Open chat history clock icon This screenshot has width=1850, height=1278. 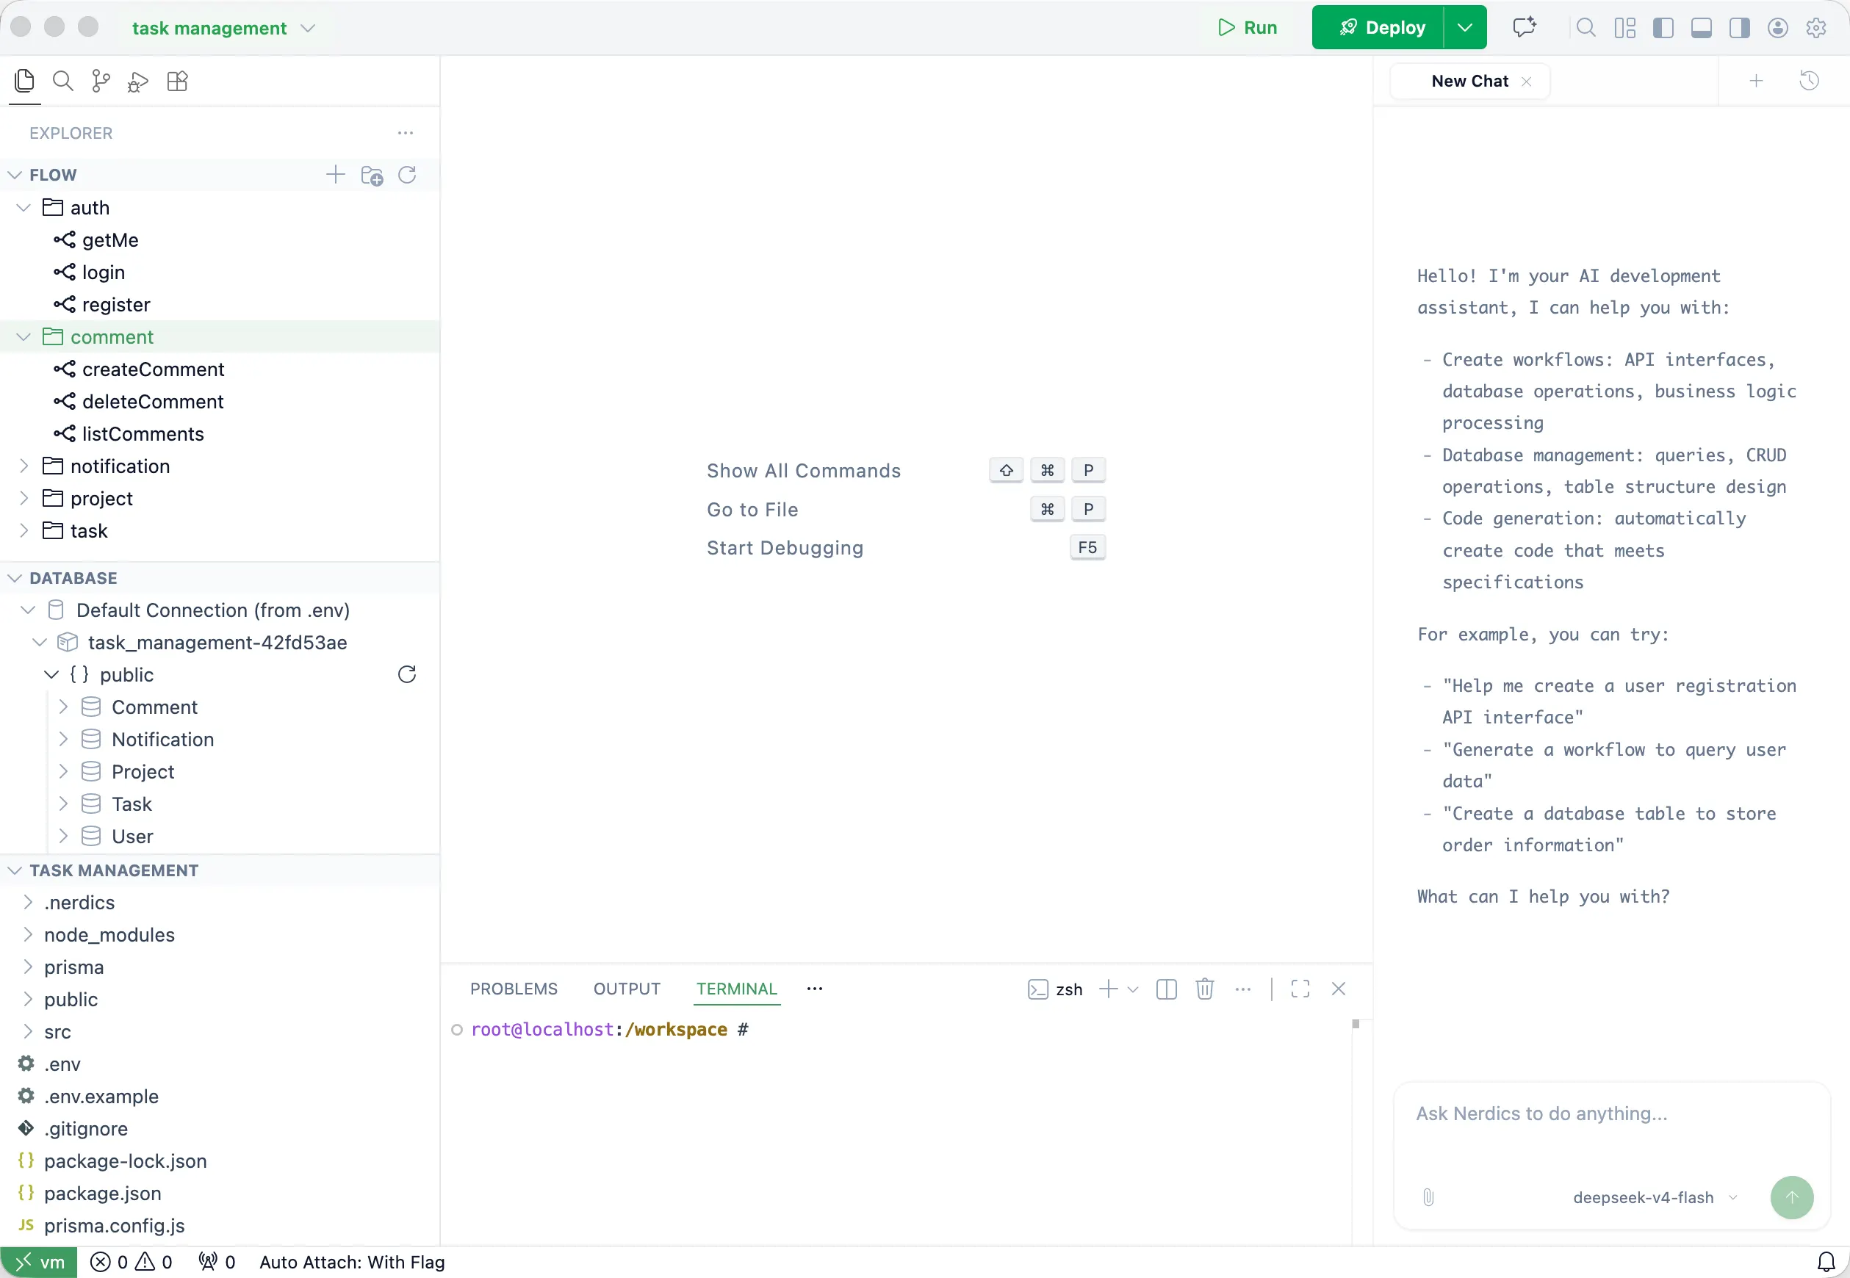[1809, 81]
